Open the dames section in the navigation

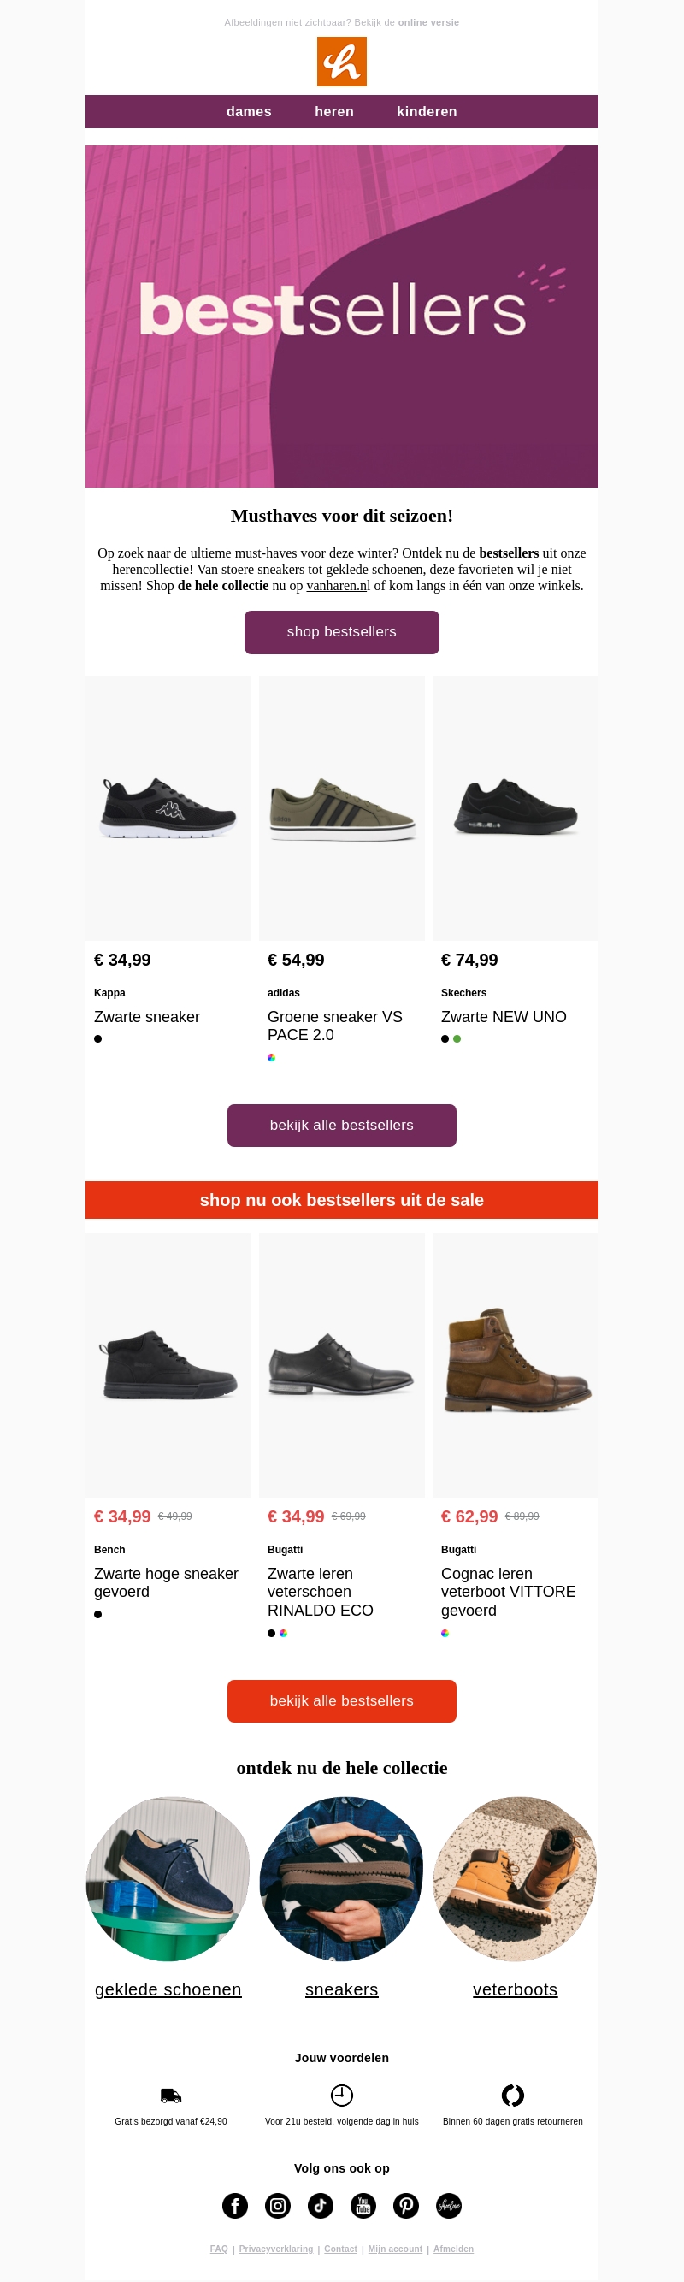249,111
